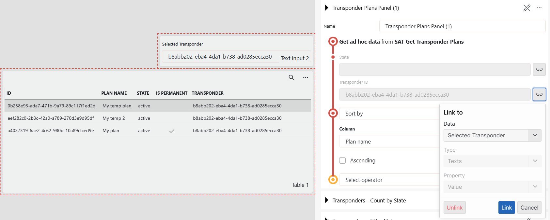Click the link icon beside State field
550x220 pixels.
coord(539,69)
